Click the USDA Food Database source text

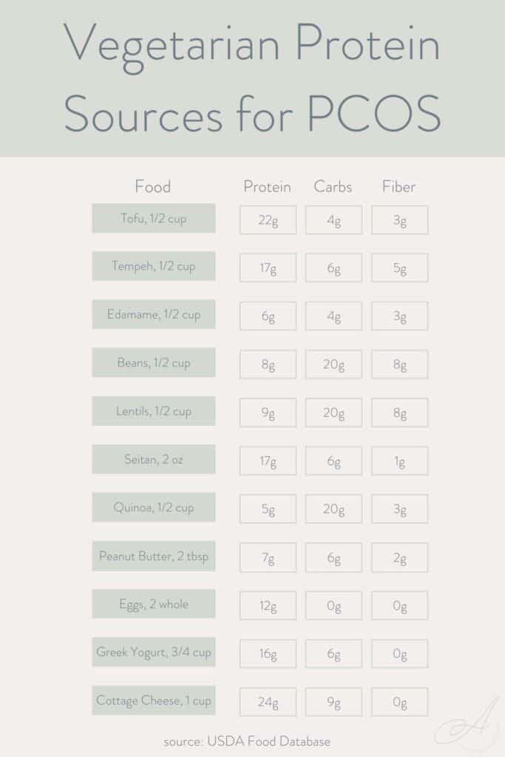click(248, 741)
